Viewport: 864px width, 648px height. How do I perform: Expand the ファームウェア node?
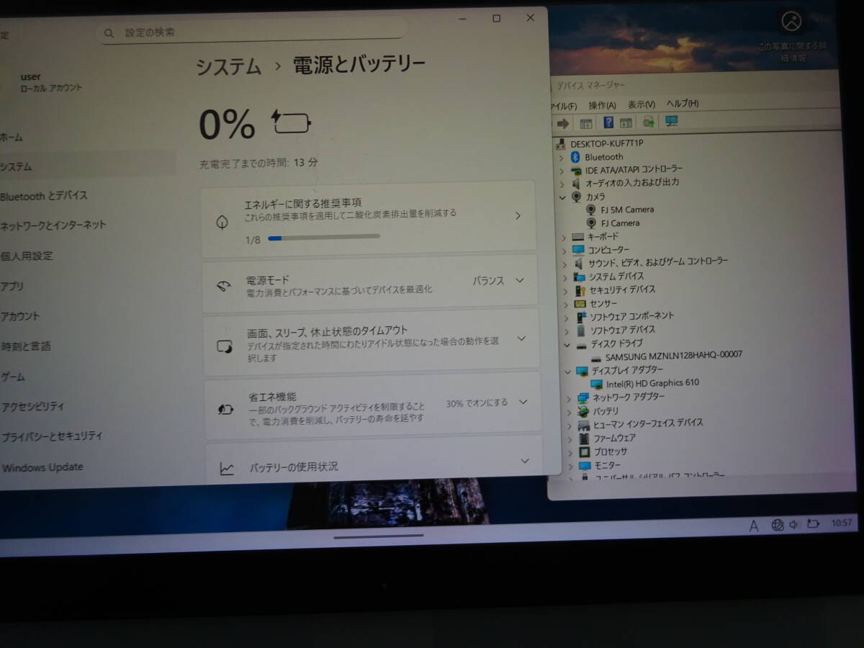[570, 439]
